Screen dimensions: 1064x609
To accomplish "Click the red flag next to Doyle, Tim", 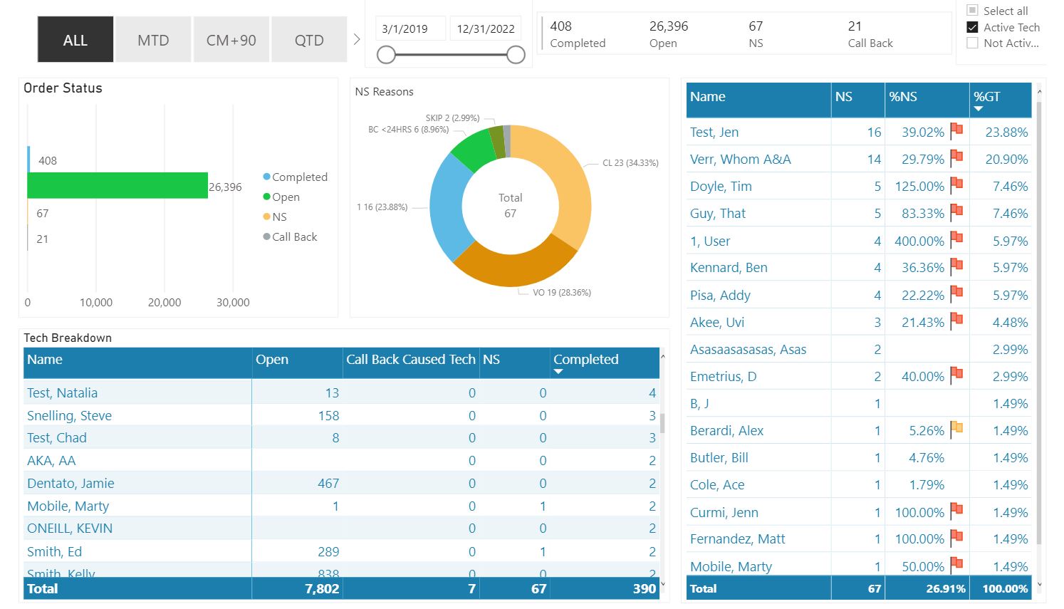I will click(x=956, y=185).
